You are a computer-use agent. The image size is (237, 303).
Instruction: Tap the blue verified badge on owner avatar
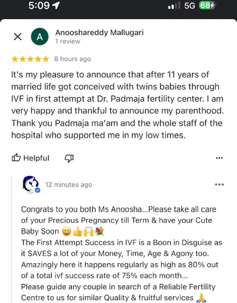click(x=38, y=190)
